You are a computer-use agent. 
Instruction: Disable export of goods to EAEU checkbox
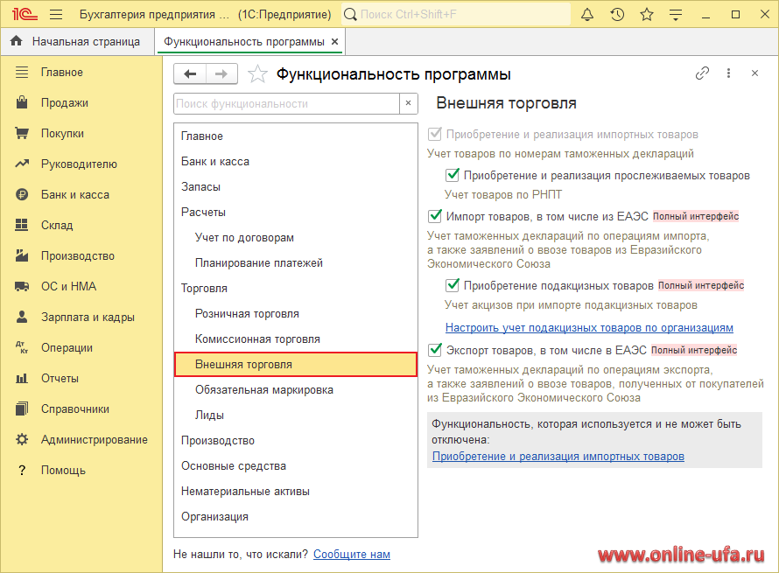pyautogui.click(x=434, y=350)
